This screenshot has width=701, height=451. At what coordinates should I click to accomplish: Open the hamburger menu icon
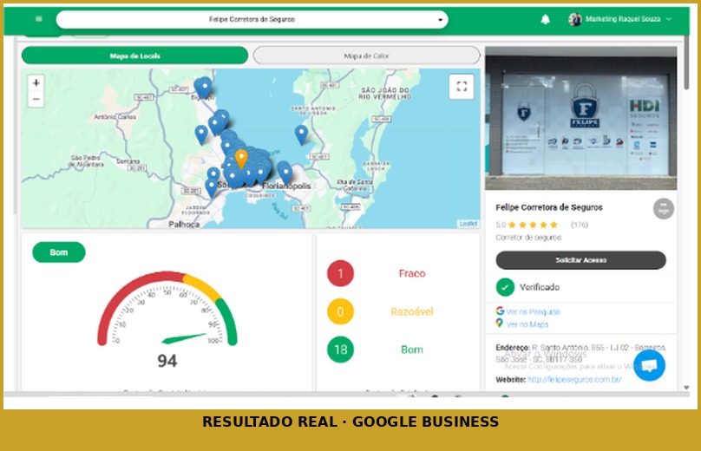(x=39, y=19)
